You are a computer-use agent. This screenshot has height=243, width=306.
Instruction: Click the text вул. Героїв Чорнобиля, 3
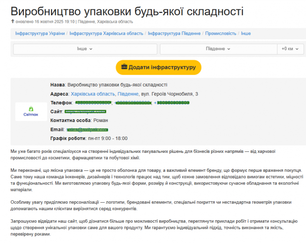pos(169,94)
